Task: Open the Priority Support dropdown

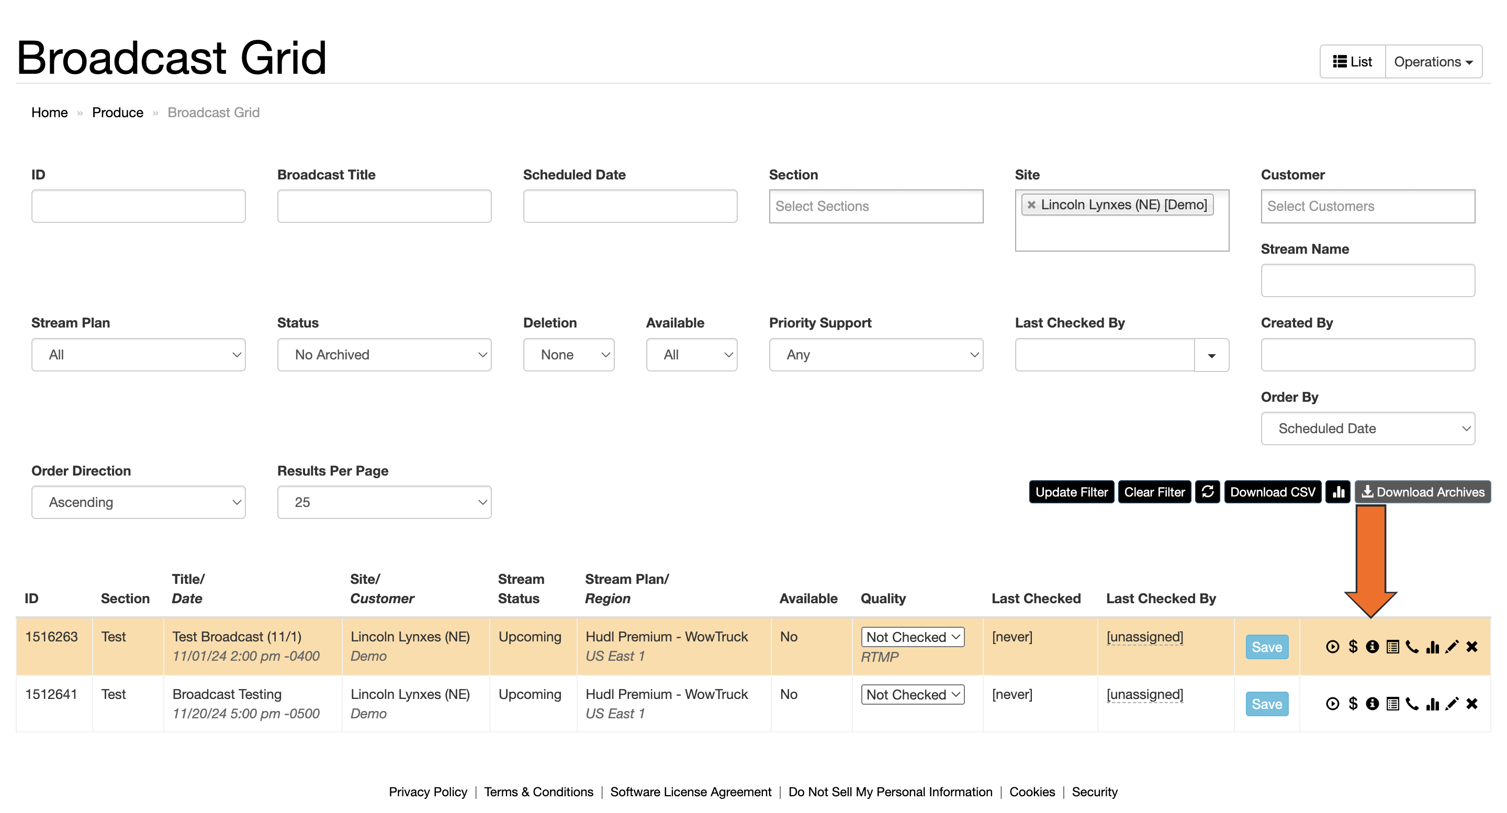Action: click(876, 354)
